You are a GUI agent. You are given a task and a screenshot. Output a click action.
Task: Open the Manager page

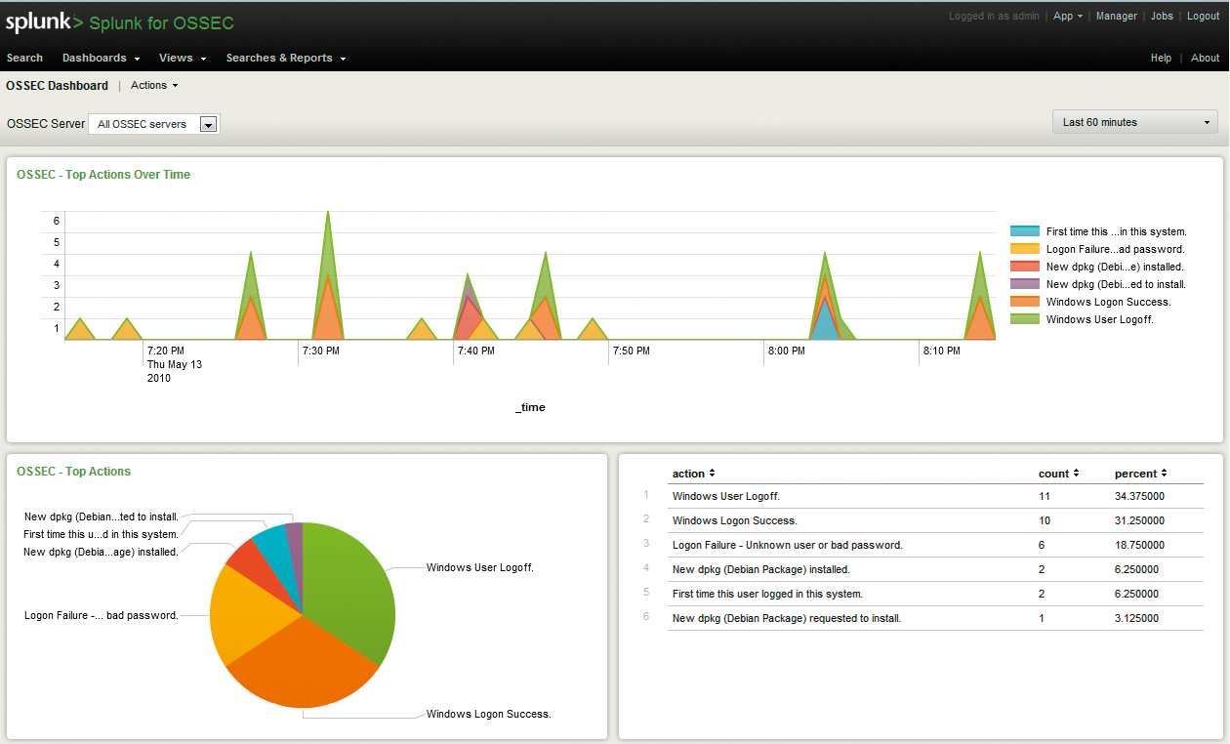point(1116,16)
